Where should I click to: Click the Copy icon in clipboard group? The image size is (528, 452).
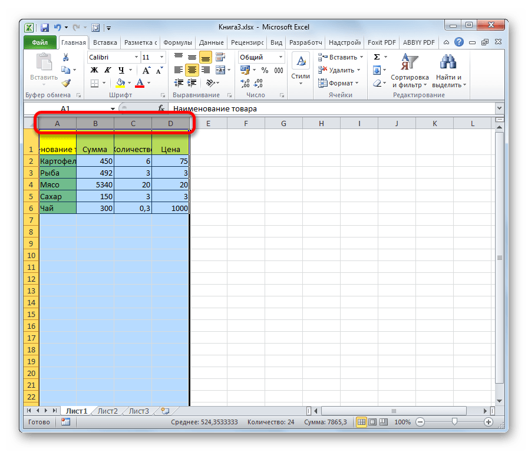point(65,70)
